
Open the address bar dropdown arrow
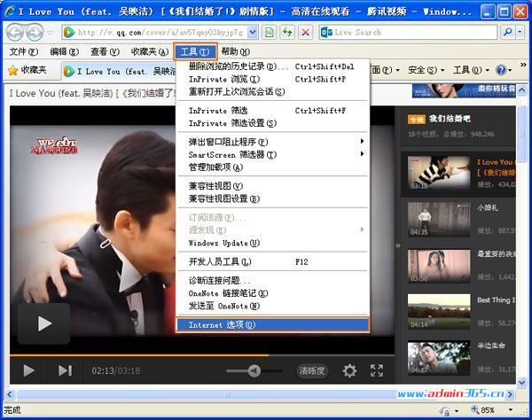pyautogui.click(x=252, y=33)
